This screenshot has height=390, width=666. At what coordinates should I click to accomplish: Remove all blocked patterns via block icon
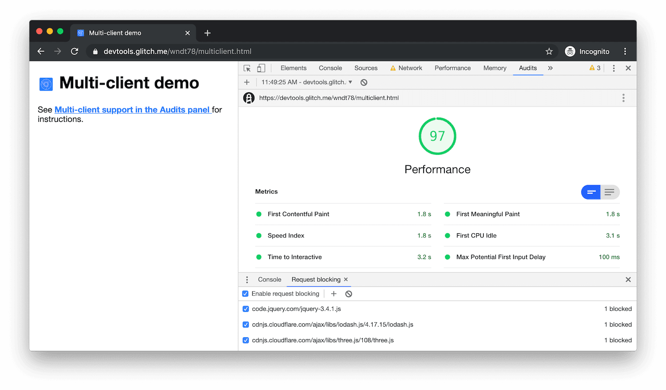(348, 294)
